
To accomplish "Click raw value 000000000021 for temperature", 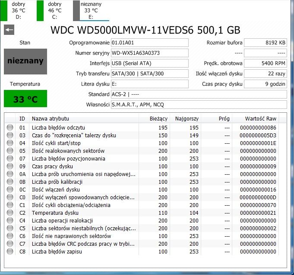I will click(258, 213).
